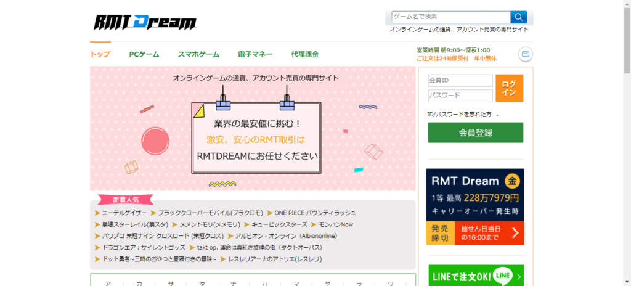Image resolution: width=631 pixels, height=286 pixels.
Task: Open the envelope mail contact icon
Action: click(x=526, y=54)
